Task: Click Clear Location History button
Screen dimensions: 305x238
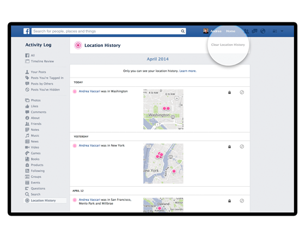Action: point(228,45)
